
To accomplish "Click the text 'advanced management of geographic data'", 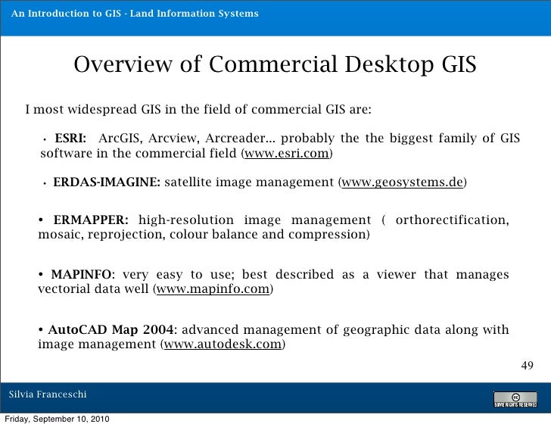I will click(311, 329).
